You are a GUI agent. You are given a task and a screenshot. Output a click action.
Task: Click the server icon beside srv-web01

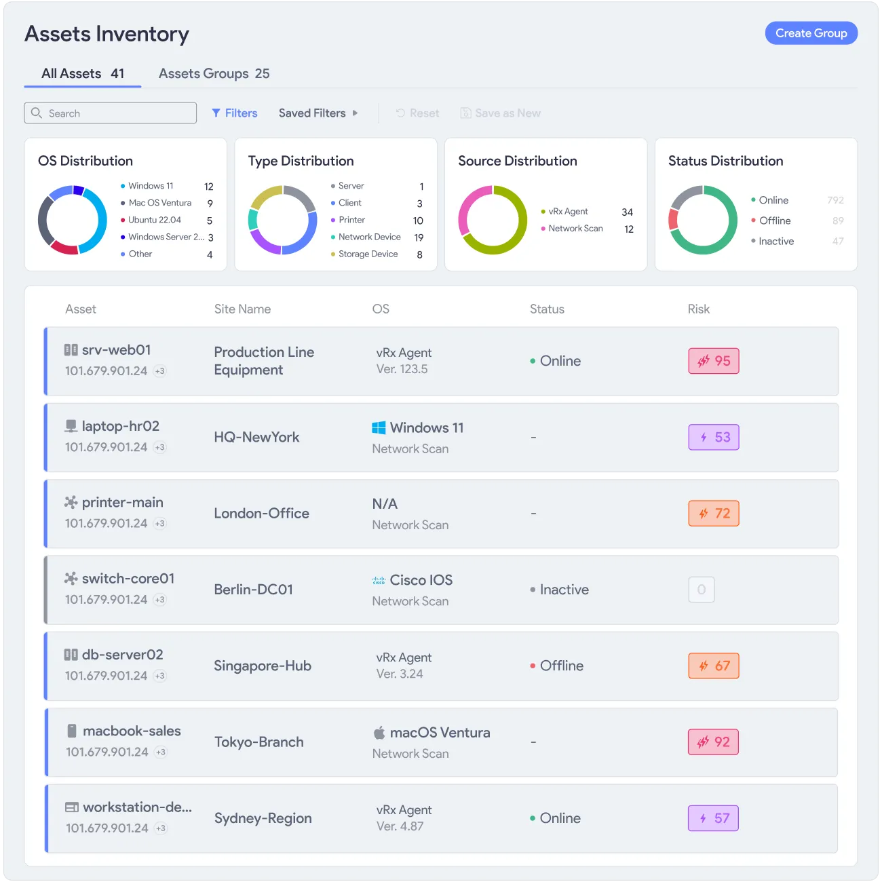click(71, 350)
